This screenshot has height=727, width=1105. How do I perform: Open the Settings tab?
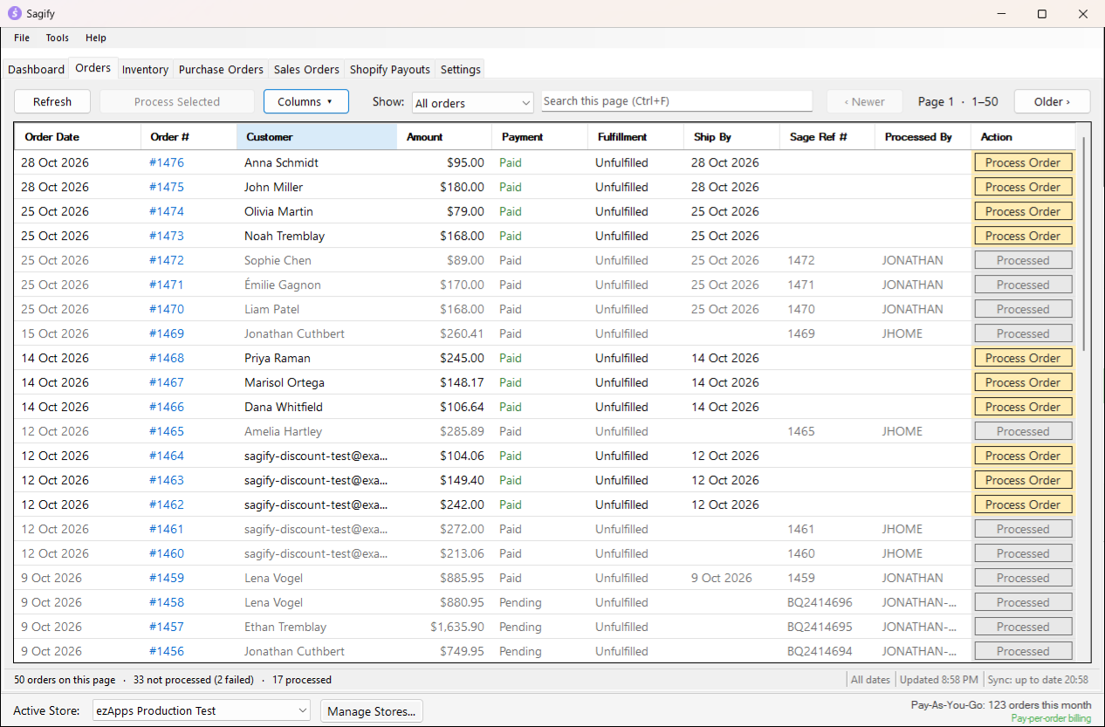tap(460, 70)
